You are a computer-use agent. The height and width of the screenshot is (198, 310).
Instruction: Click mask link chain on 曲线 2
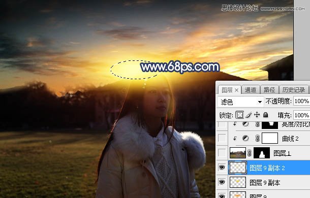pyautogui.click(x=257, y=138)
